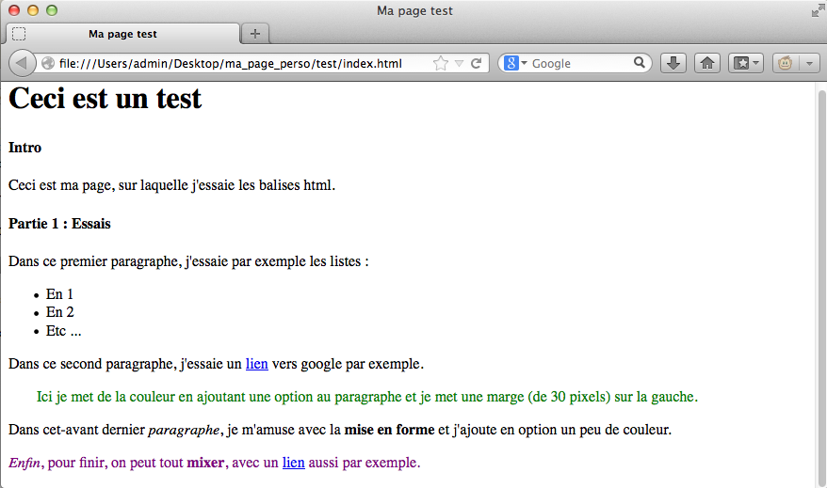
Task: Click the italic word 'Enfin'
Action: (24, 463)
